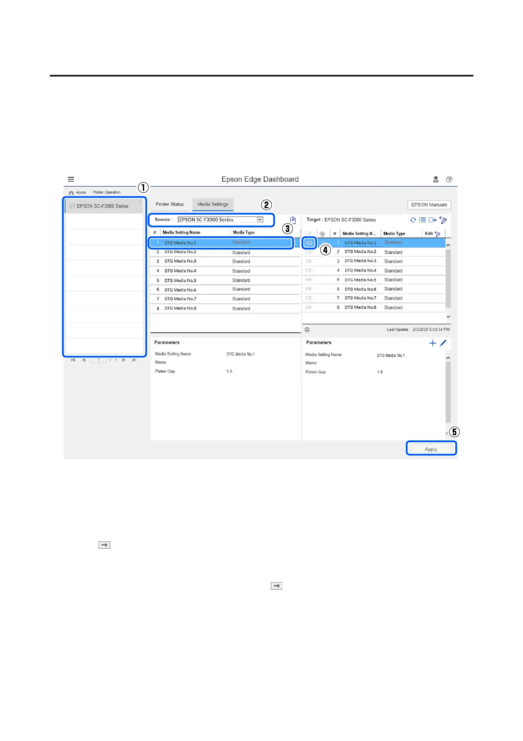Viewport: 523px width, 741px height.
Task: Click the list icon in the Target header
Action: tap(422, 220)
